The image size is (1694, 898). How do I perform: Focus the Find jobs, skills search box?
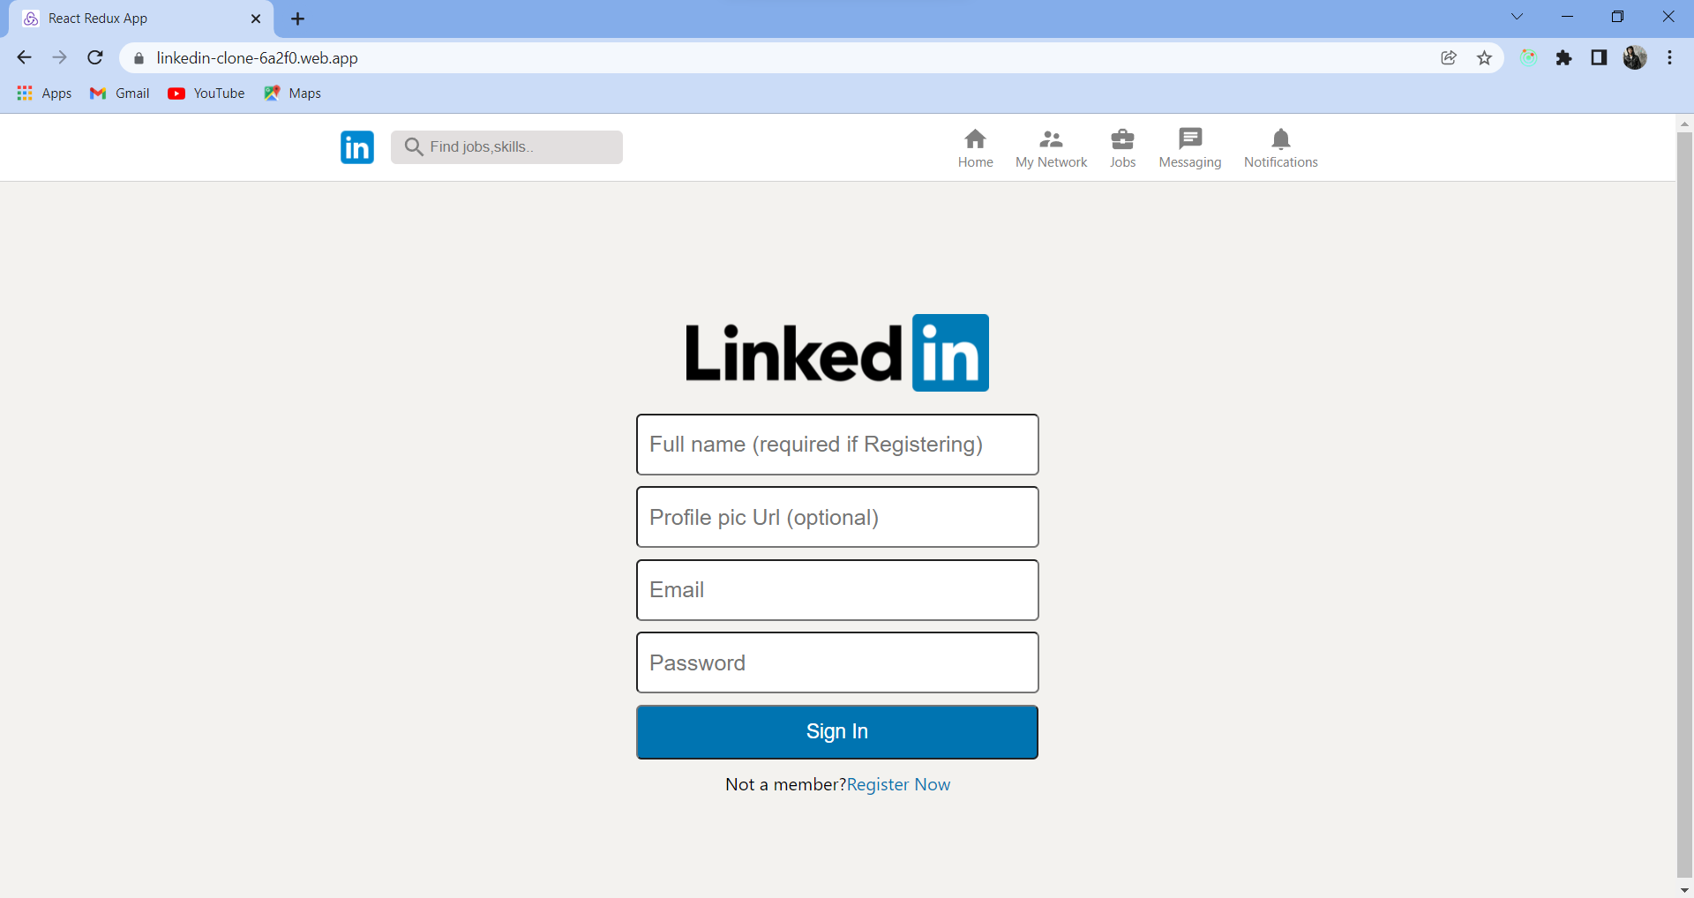click(506, 147)
